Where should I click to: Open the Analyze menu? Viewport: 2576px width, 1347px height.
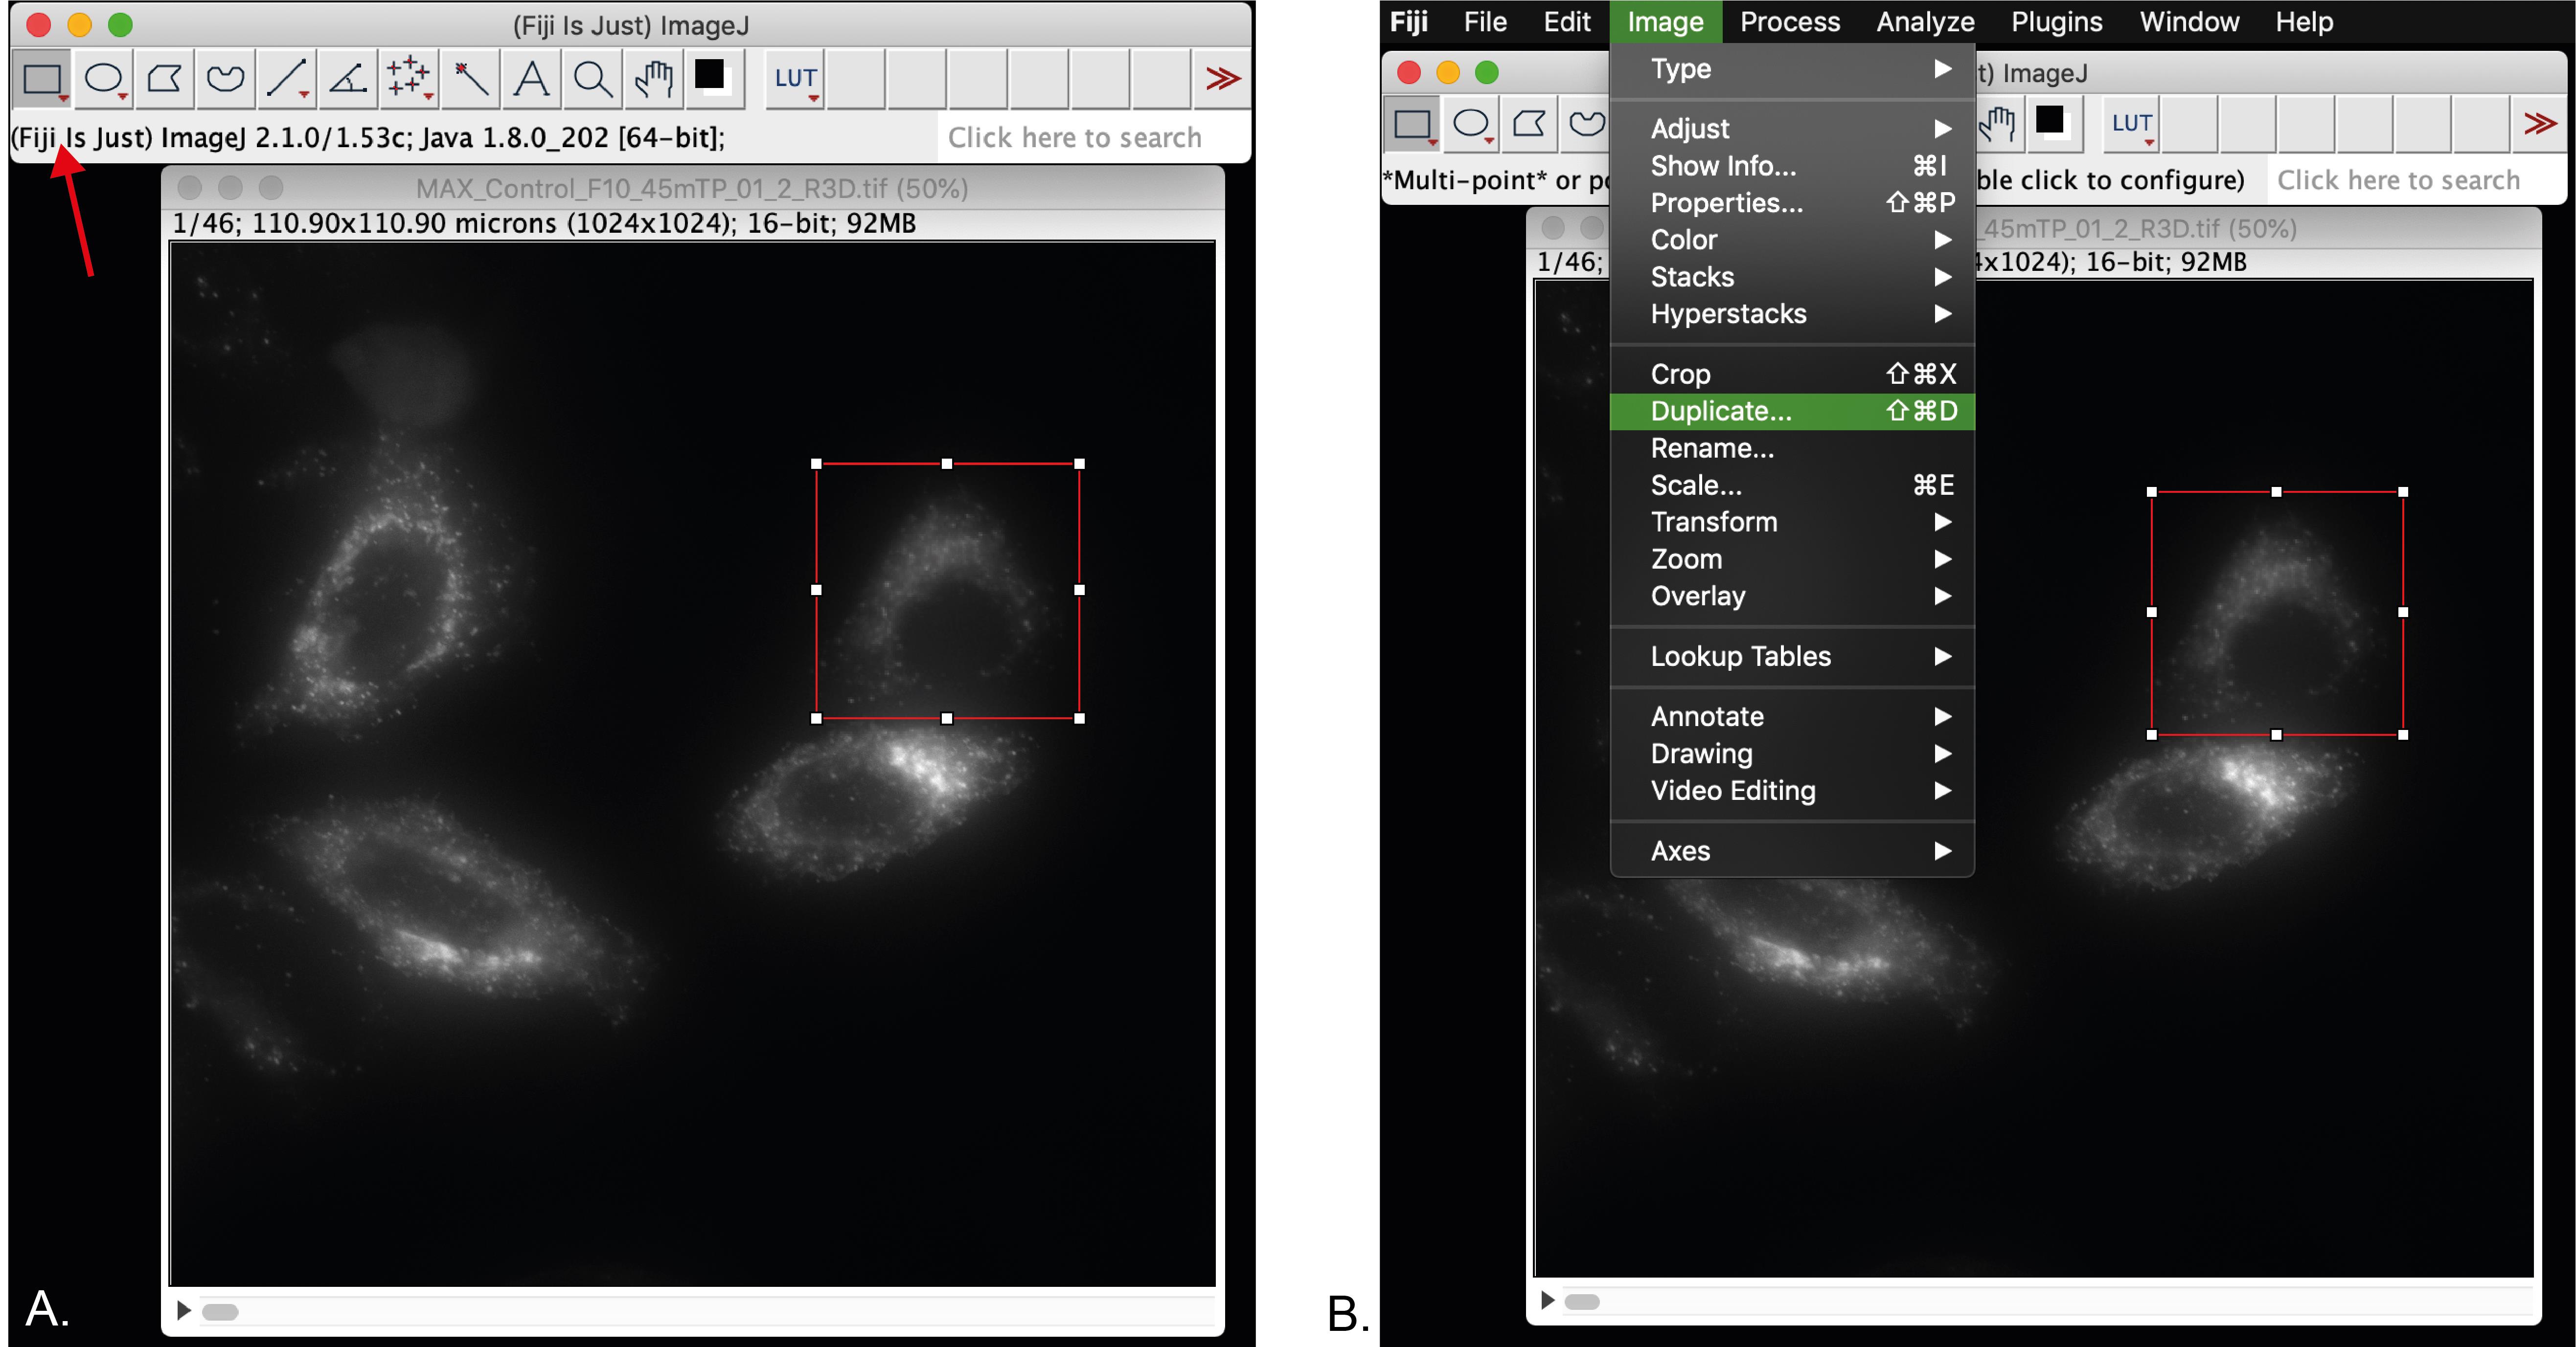pyautogui.click(x=1925, y=21)
